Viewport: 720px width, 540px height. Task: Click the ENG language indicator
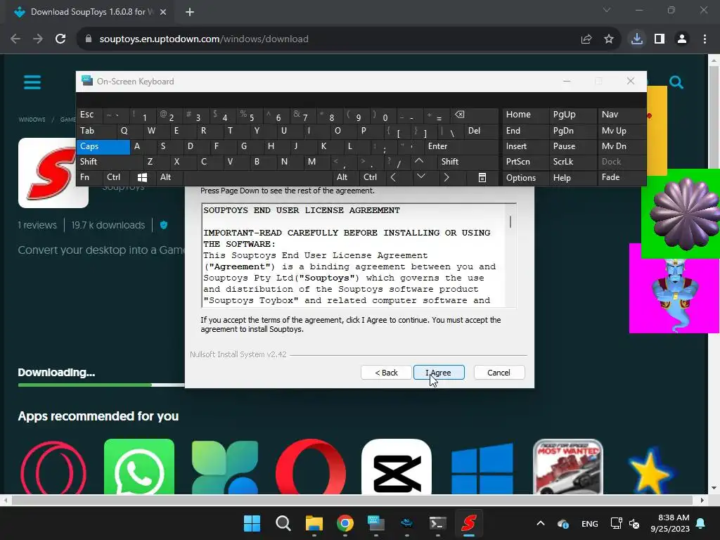pos(590,523)
